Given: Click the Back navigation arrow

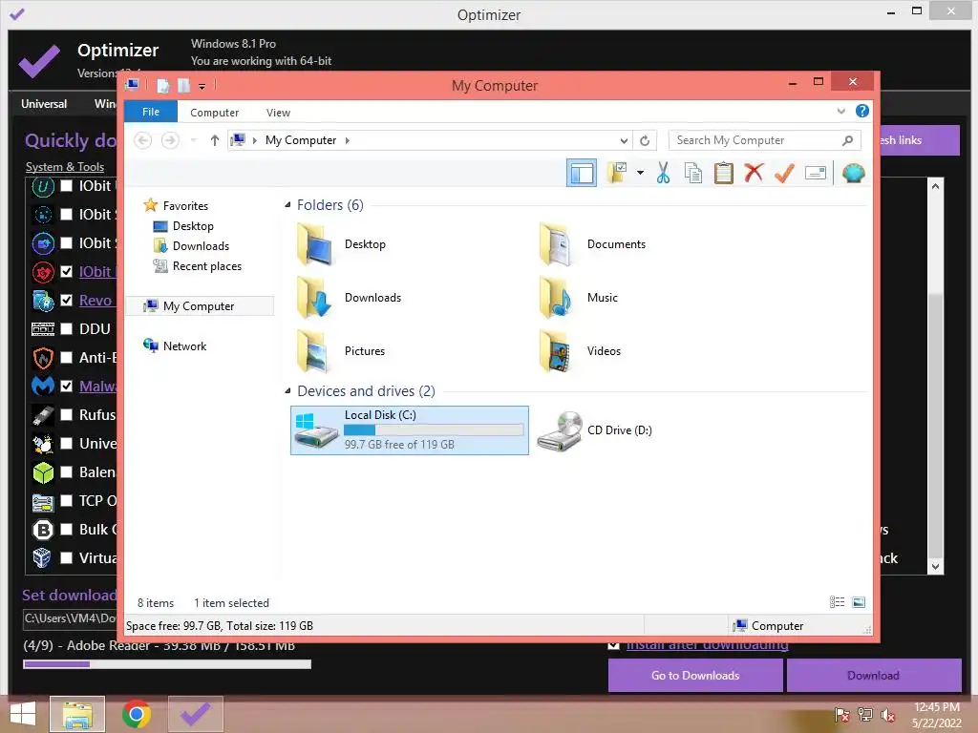Looking at the screenshot, I should pos(143,140).
